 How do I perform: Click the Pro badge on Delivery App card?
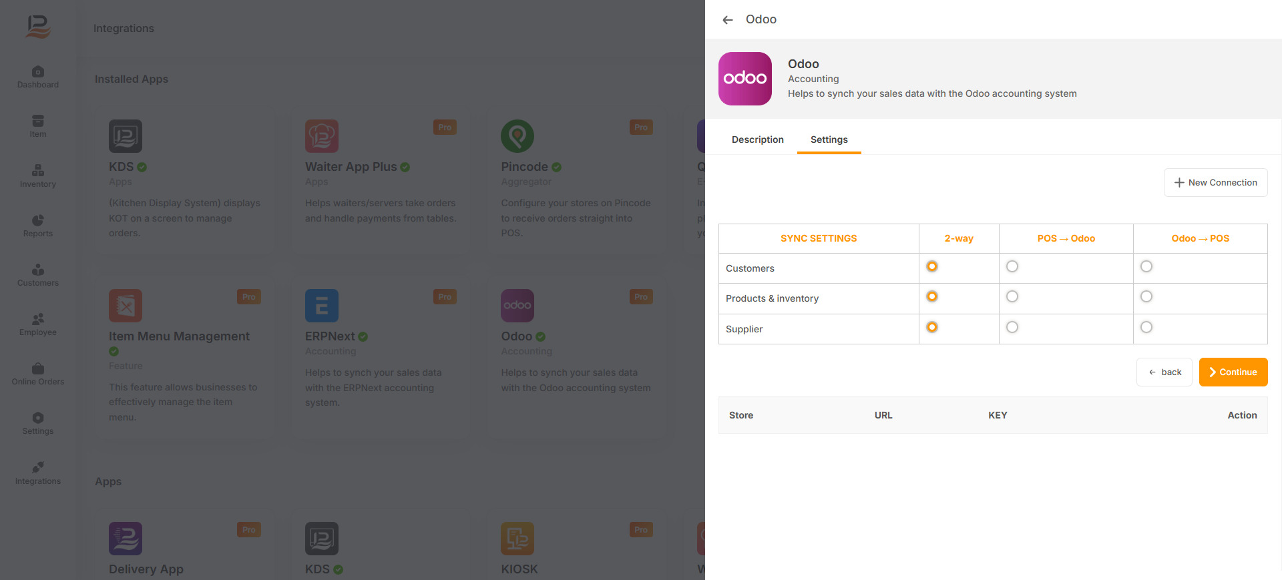(248, 530)
